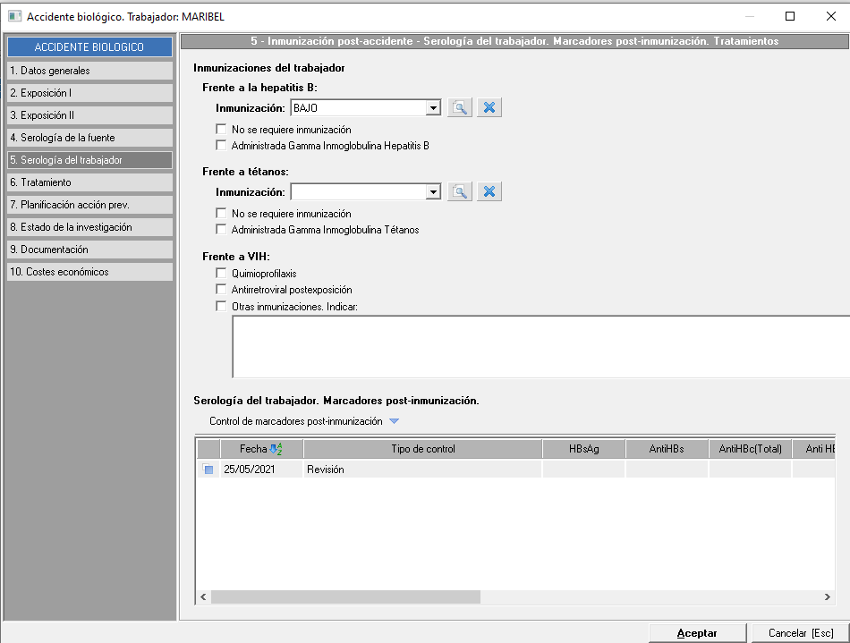Click Cancelar [Esc] button

pos(800,632)
